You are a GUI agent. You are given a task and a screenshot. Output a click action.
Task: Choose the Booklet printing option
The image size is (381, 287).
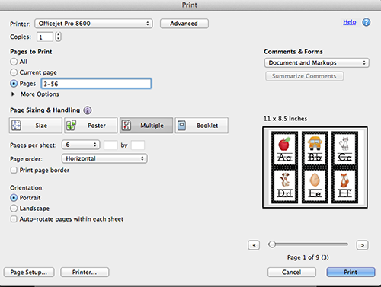click(x=202, y=126)
